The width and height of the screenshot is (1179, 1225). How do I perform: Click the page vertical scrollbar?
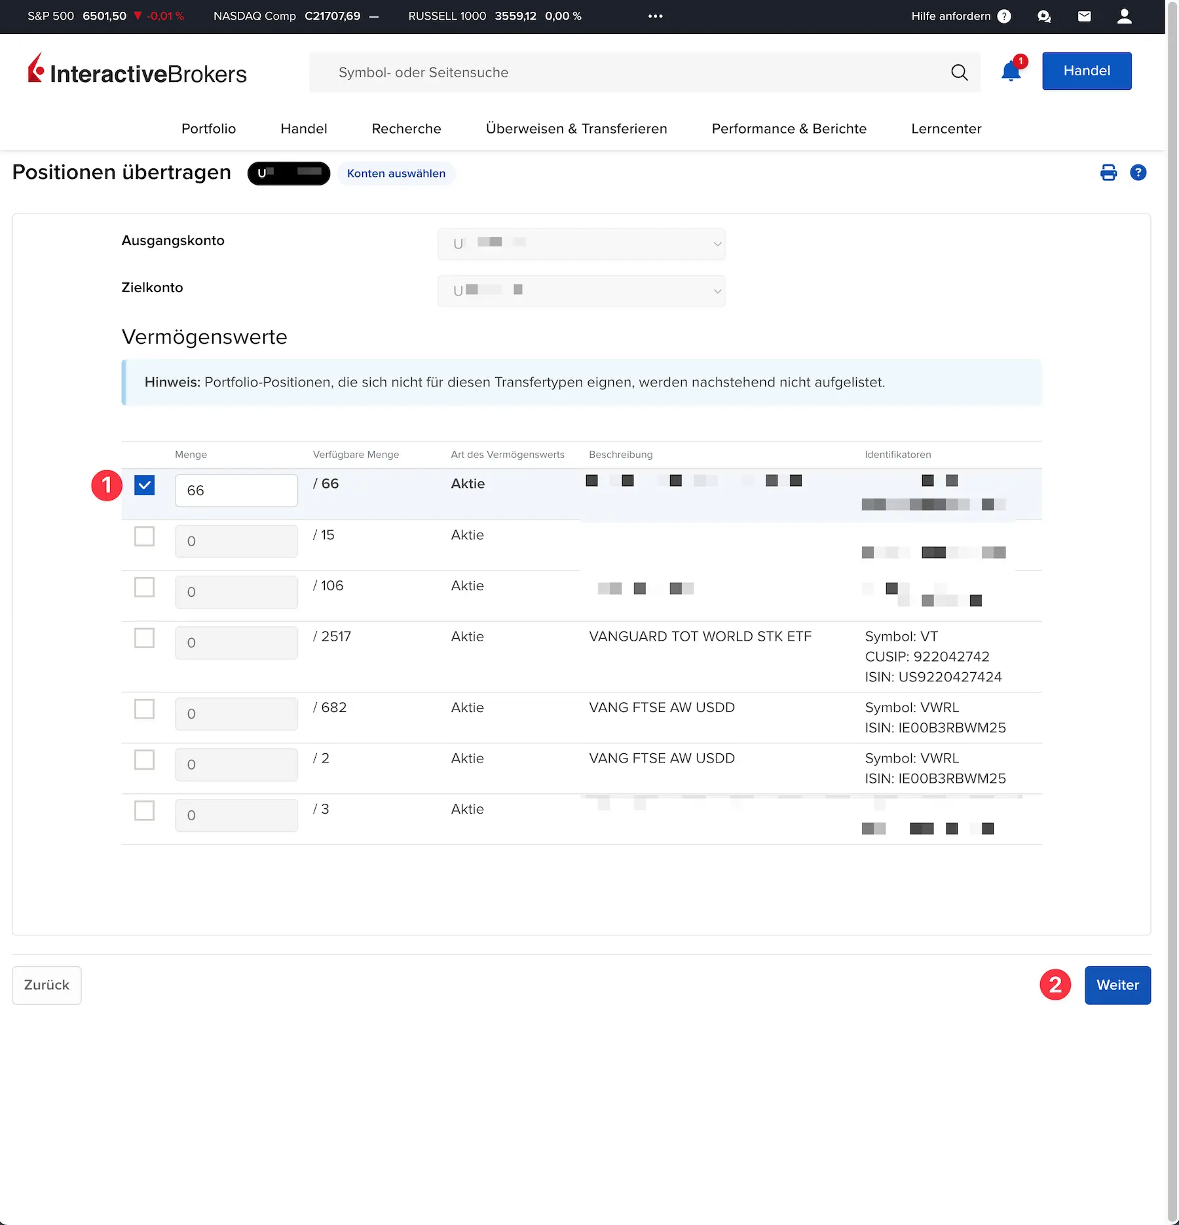(x=1172, y=612)
